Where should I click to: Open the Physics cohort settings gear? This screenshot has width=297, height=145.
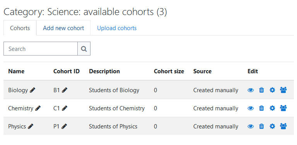pyautogui.click(x=272, y=126)
